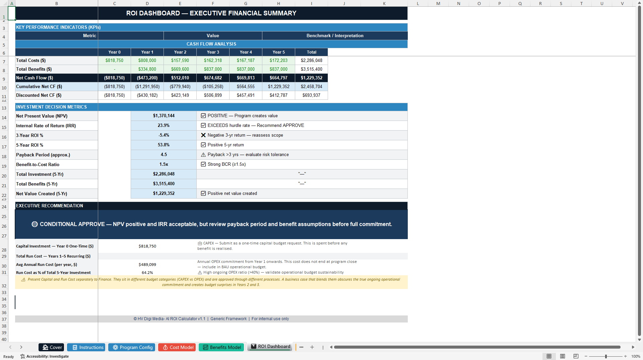Select Net Cash Flow Year 2 $512,010
Image resolution: width=643 pixels, height=360 pixels.
pyautogui.click(x=180, y=78)
